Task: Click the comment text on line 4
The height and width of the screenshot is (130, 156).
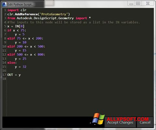Action: pyautogui.click(x=73, y=22)
